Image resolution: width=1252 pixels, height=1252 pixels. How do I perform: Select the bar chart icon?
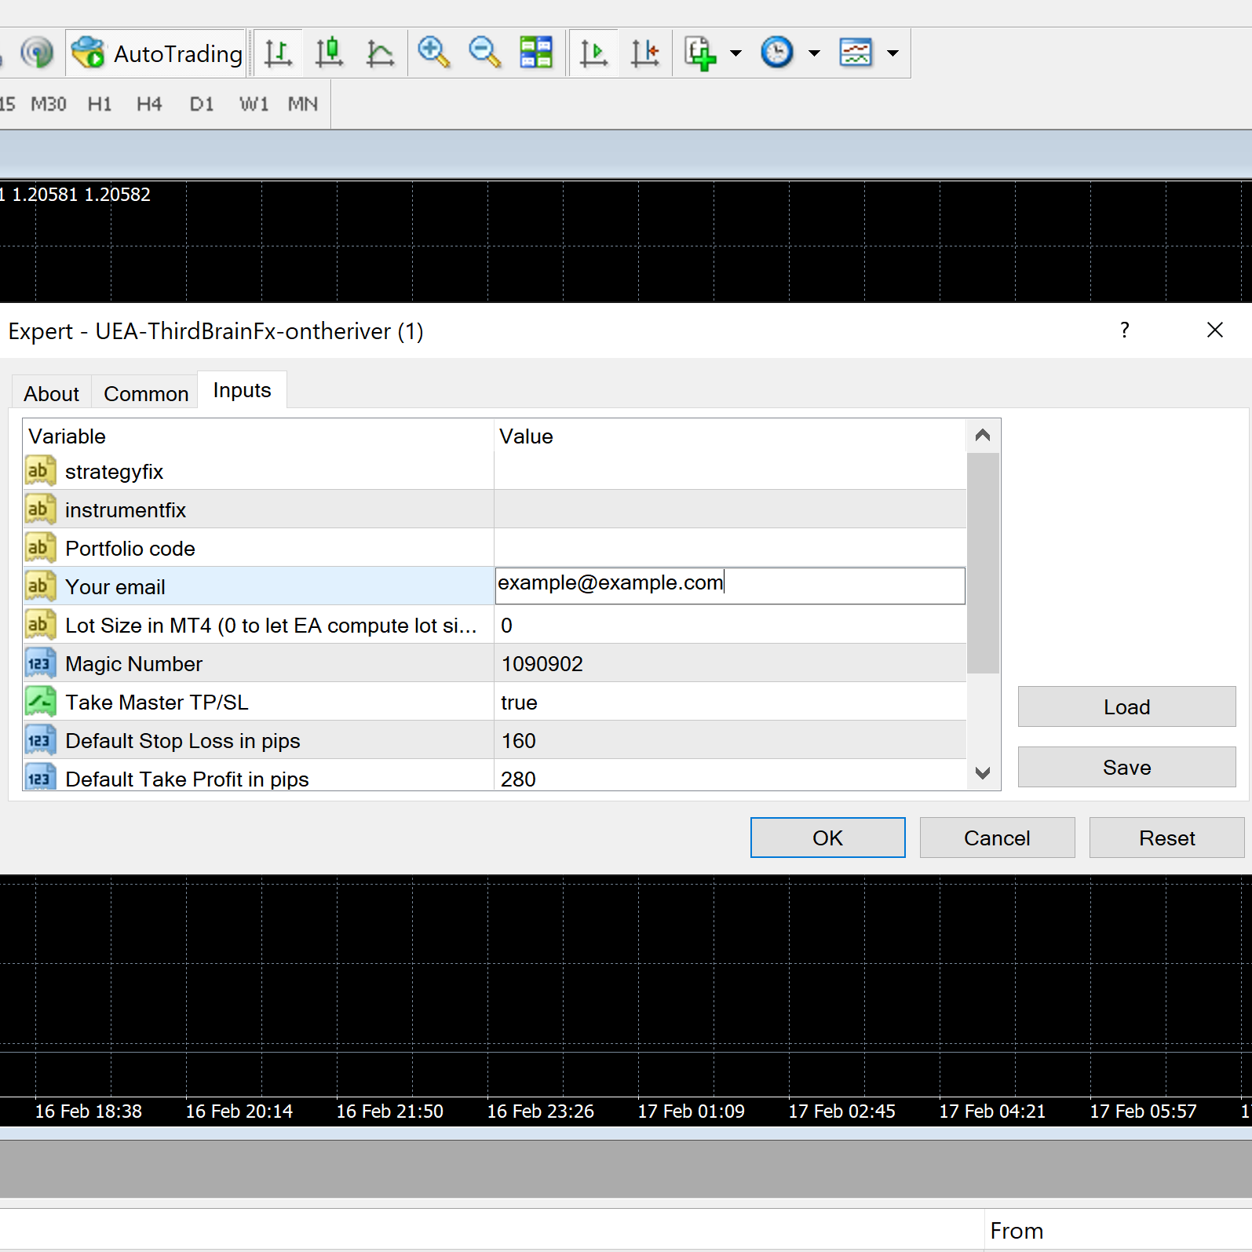coord(278,53)
